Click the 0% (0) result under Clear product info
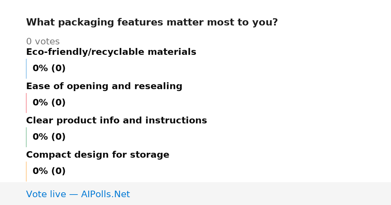Screen dimensions: 391x205 [49, 137]
